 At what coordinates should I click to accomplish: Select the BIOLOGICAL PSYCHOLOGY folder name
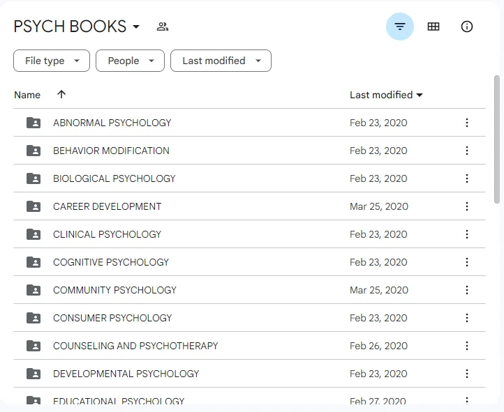coord(114,178)
